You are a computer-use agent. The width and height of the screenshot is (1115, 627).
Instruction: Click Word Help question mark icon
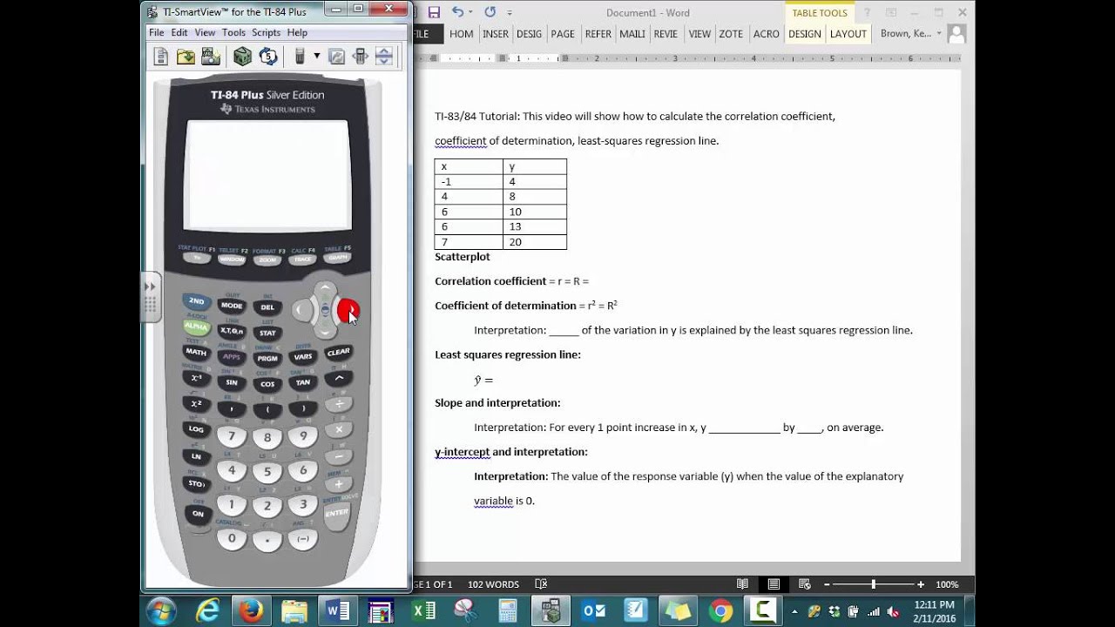[x=865, y=12]
